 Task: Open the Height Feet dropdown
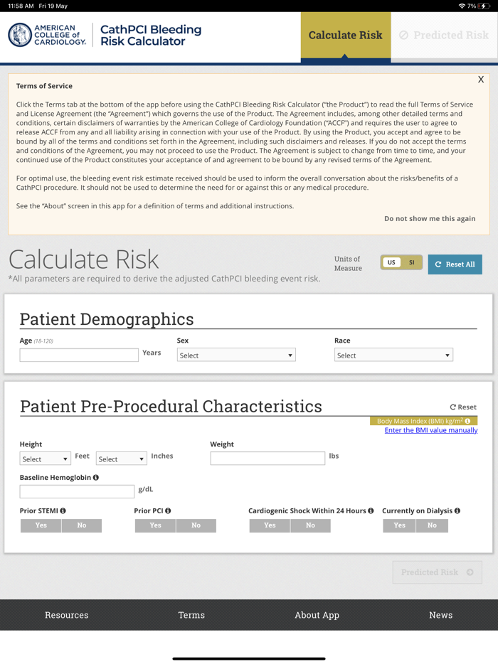(45, 459)
